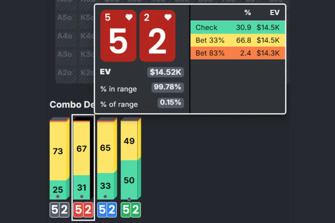Select the blue diamonds 52 combo label

[x=107, y=210]
